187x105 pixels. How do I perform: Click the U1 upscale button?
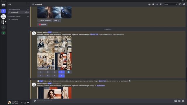tap(40, 72)
